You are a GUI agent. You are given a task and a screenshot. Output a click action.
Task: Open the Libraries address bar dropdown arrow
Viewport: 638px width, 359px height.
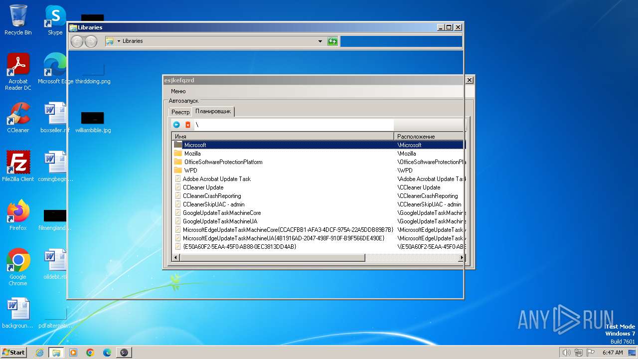point(320,41)
